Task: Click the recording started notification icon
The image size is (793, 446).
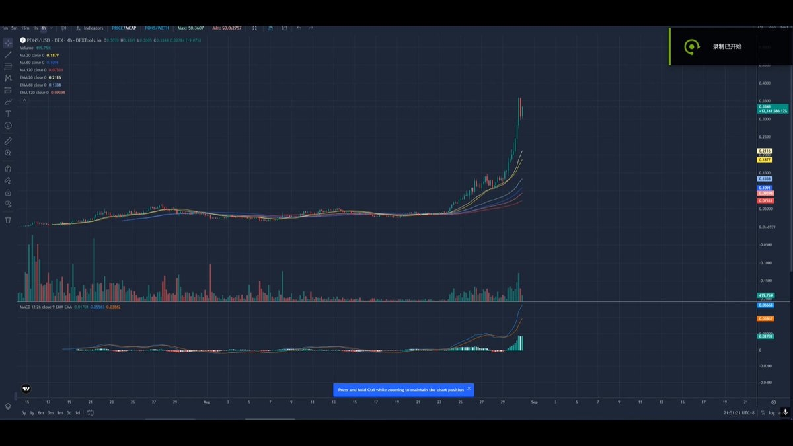Action: (691, 46)
